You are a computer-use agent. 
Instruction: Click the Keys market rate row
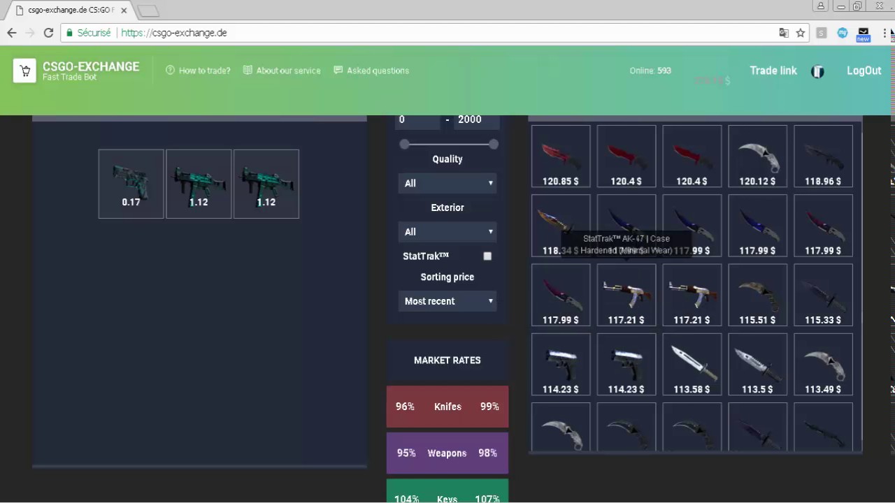[x=447, y=491]
